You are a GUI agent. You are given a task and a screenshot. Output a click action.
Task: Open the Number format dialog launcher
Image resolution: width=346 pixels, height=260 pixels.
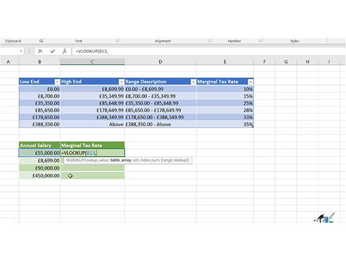click(x=259, y=41)
